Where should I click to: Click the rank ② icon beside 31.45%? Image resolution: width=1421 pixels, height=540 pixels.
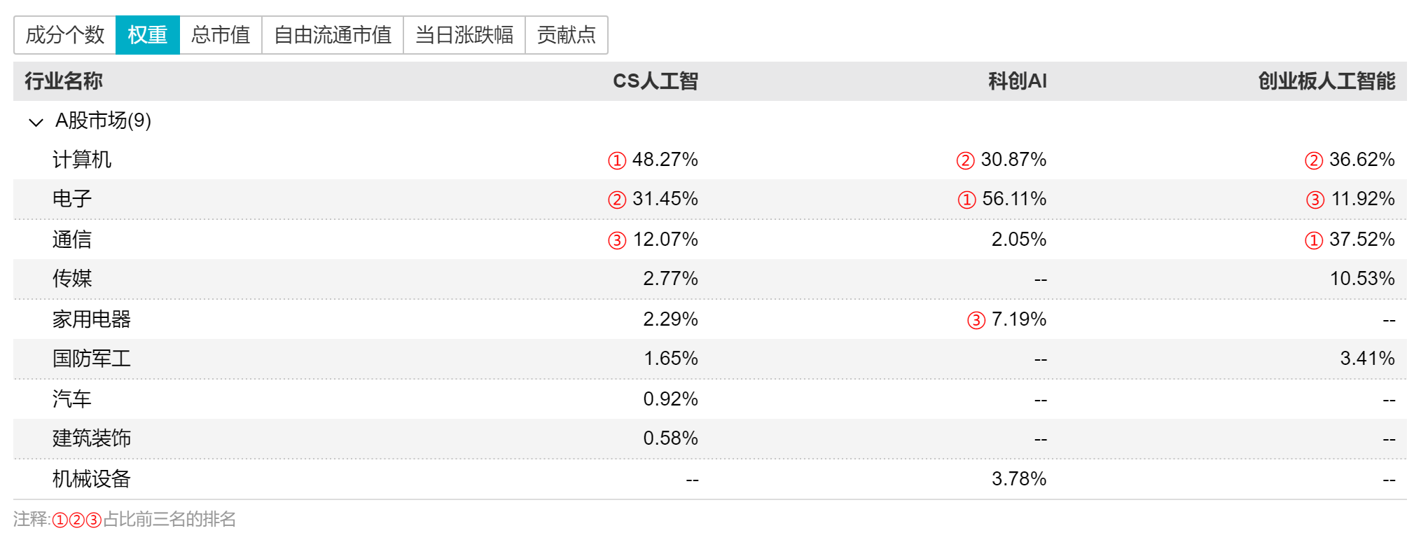pos(616,200)
